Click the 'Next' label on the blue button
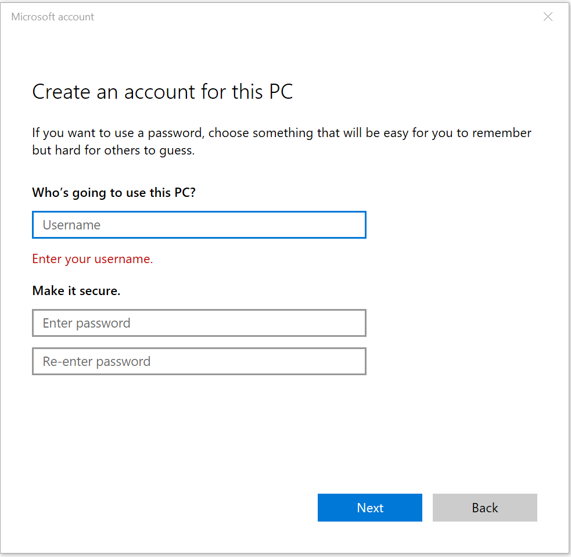Screen dimensions: 571x557 (370, 508)
